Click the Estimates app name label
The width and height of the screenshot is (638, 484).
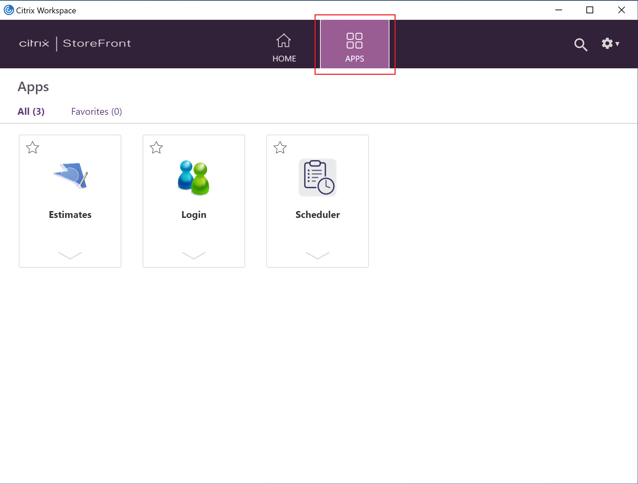coord(70,215)
